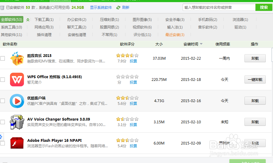The width and height of the screenshot is (273, 163).
Task: Sort by the 使用频率 column header
Action: point(223,44)
